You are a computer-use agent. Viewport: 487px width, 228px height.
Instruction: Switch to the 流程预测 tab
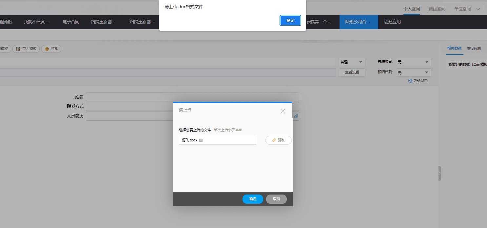[474, 48]
